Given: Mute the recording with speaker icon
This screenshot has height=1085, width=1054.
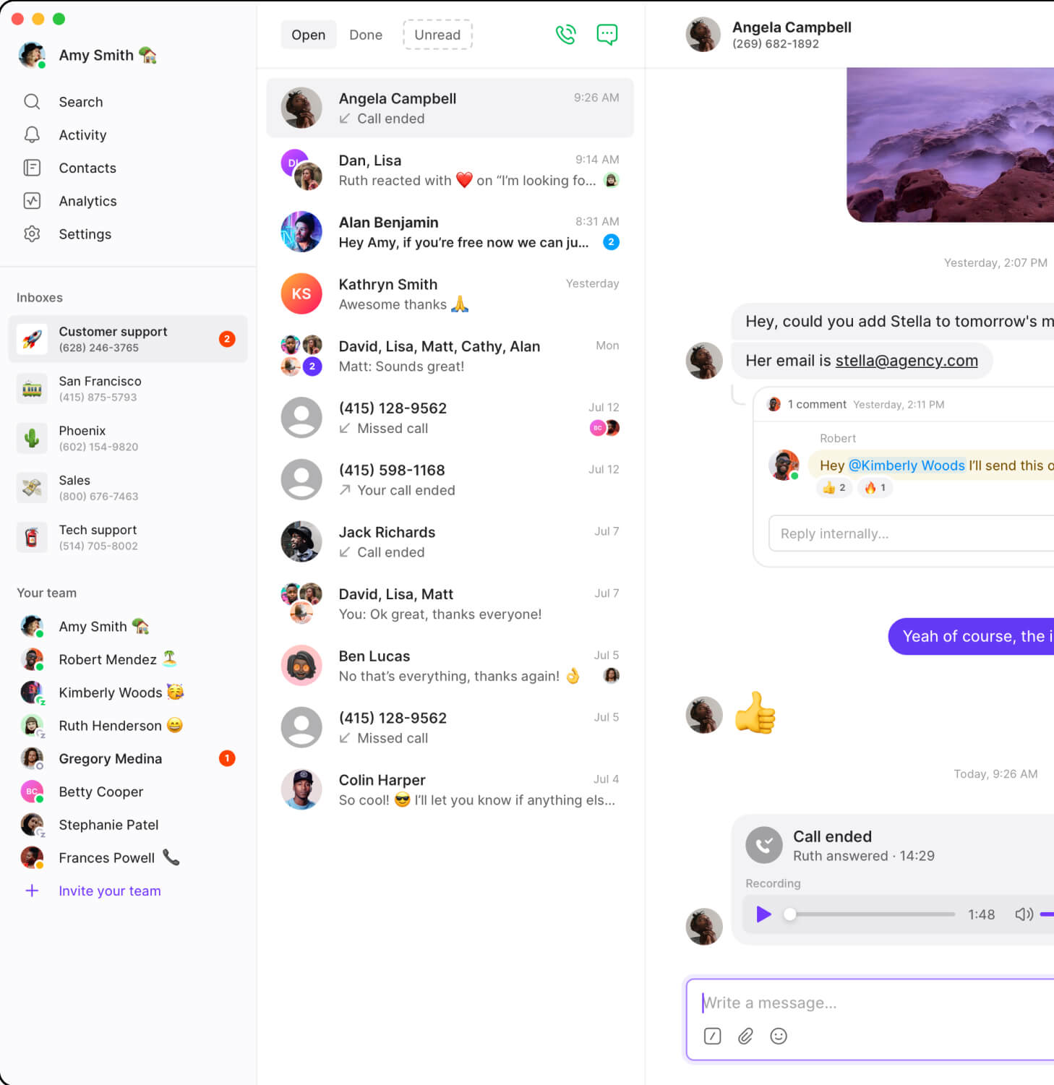Looking at the screenshot, I should point(1024,914).
